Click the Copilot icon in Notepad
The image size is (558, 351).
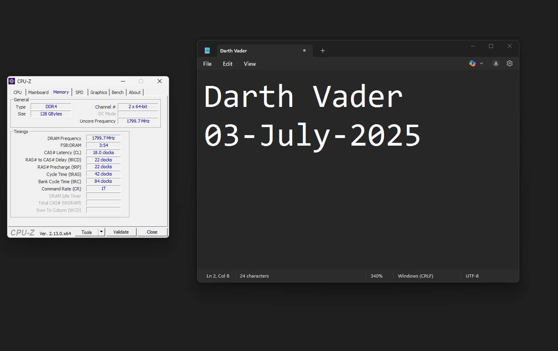472,63
